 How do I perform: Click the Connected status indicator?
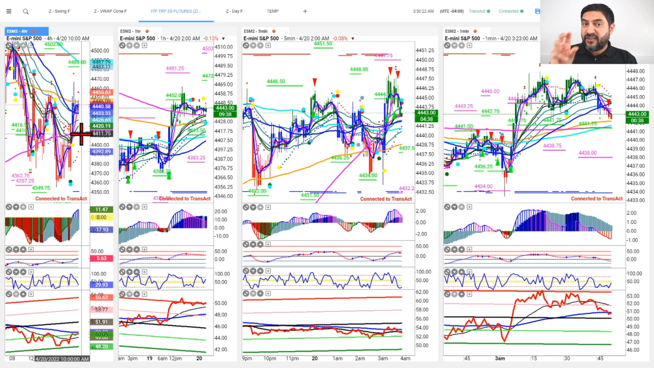511,11
